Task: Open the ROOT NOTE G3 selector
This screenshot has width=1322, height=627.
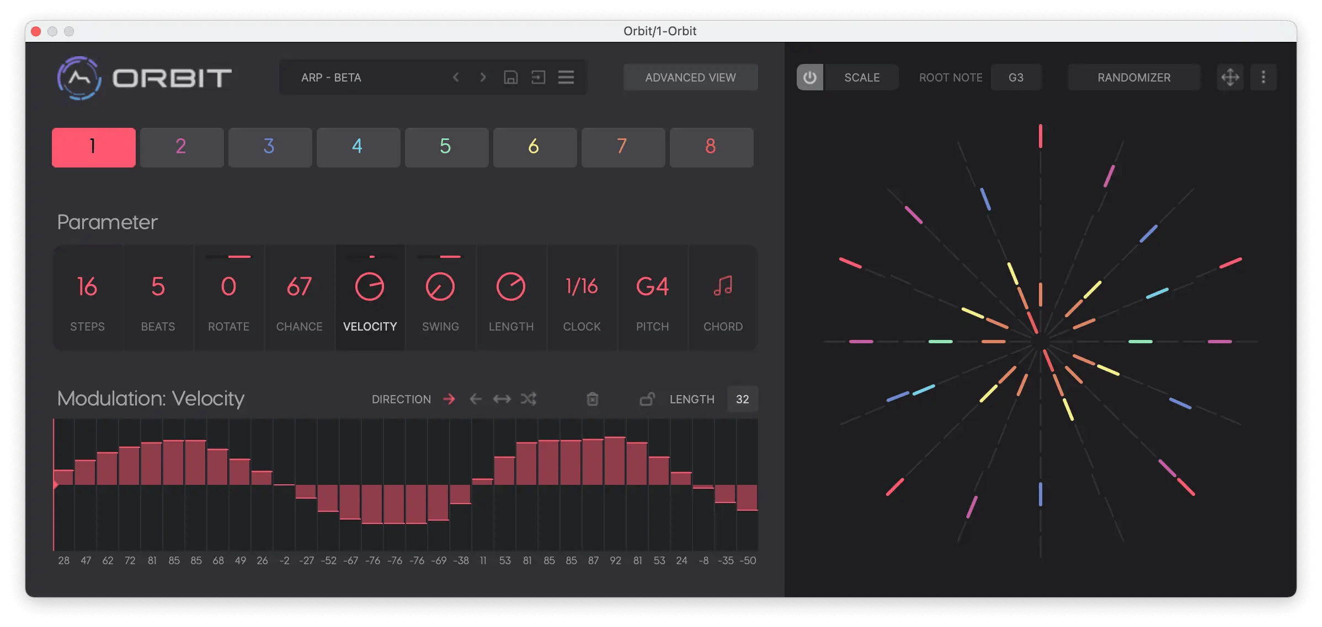Action: point(1016,77)
